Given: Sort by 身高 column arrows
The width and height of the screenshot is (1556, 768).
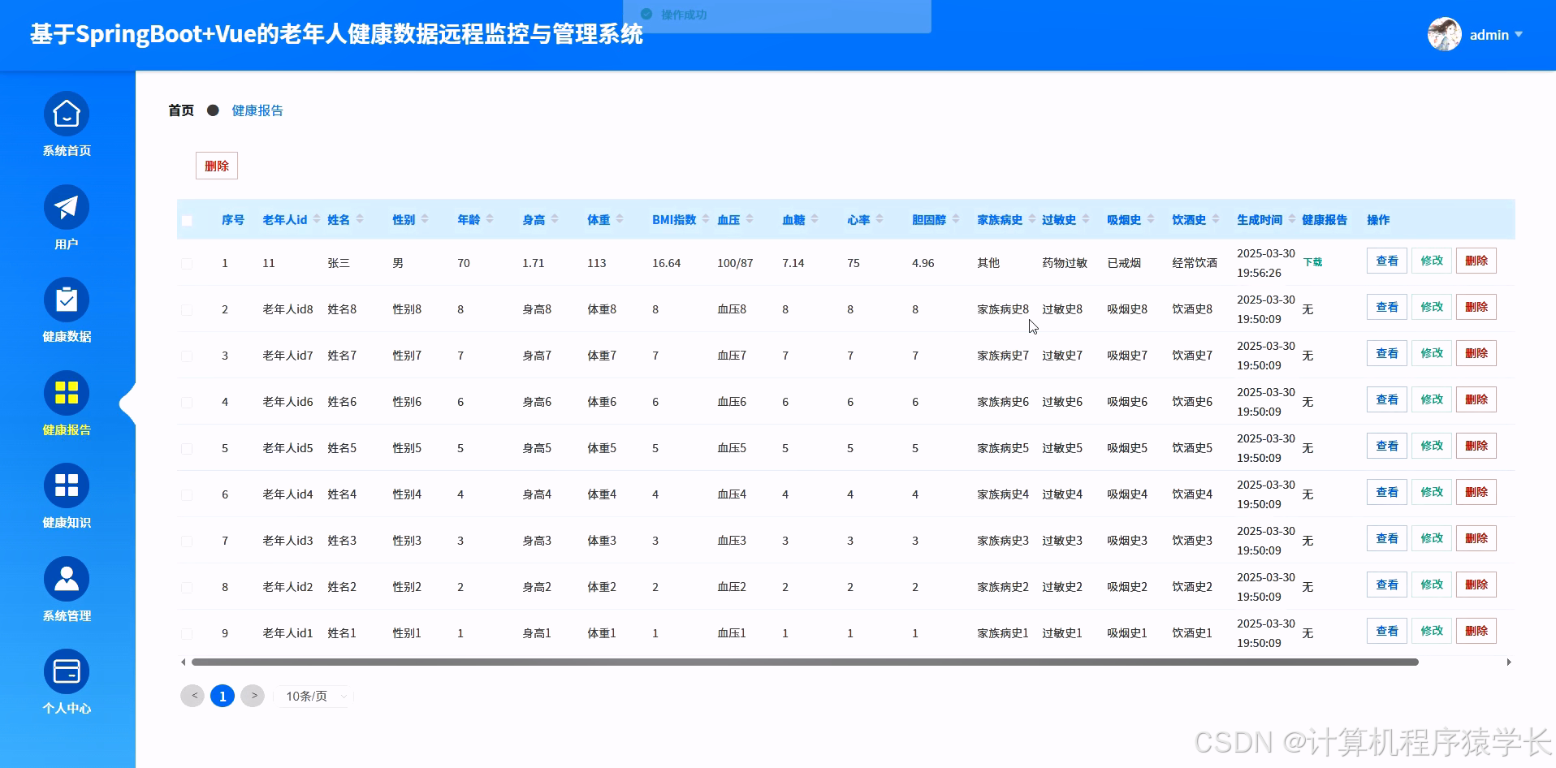Looking at the screenshot, I should click(x=555, y=219).
